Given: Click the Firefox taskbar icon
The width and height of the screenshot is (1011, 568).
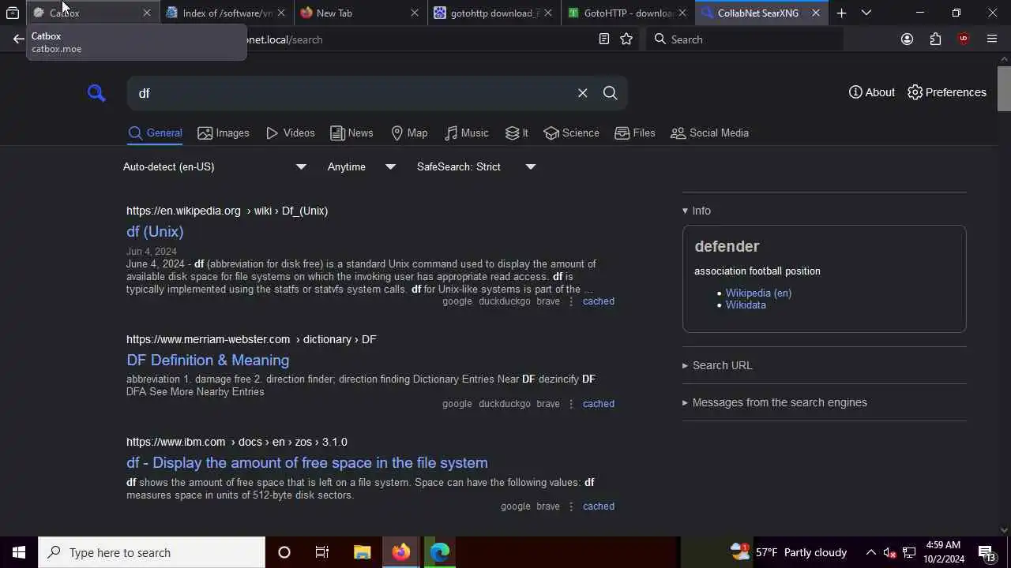Looking at the screenshot, I should point(401,552).
